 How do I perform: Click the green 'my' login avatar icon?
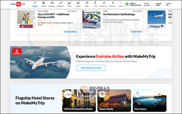coord(127,4)
